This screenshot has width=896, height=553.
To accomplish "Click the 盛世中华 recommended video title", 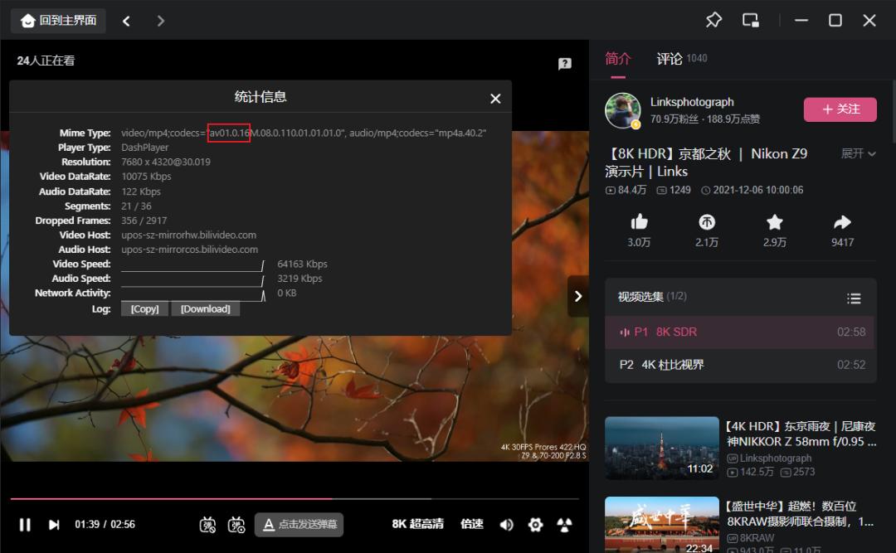I will [800, 513].
